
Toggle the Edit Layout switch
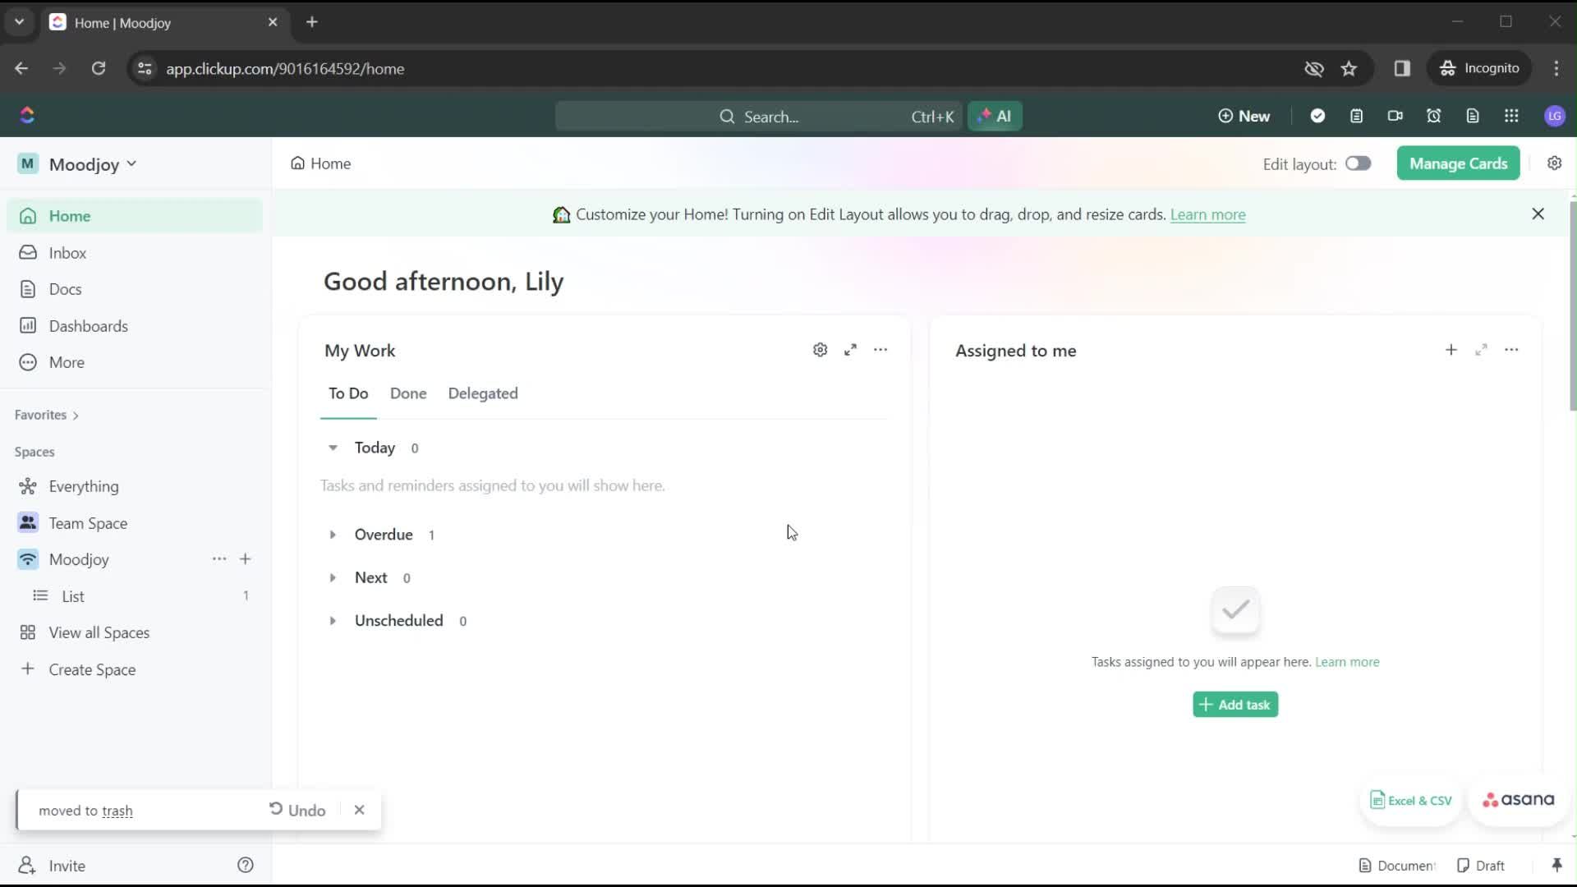pos(1359,163)
